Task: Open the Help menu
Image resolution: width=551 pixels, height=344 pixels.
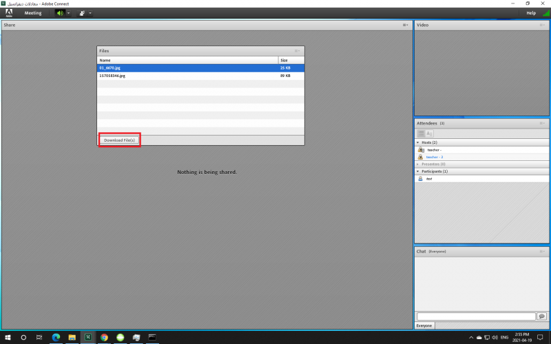Action: tap(531, 13)
